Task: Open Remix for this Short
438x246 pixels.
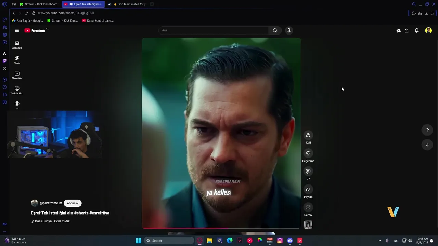Action: click(308, 207)
